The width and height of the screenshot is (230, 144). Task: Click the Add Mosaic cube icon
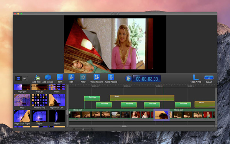click(48, 77)
